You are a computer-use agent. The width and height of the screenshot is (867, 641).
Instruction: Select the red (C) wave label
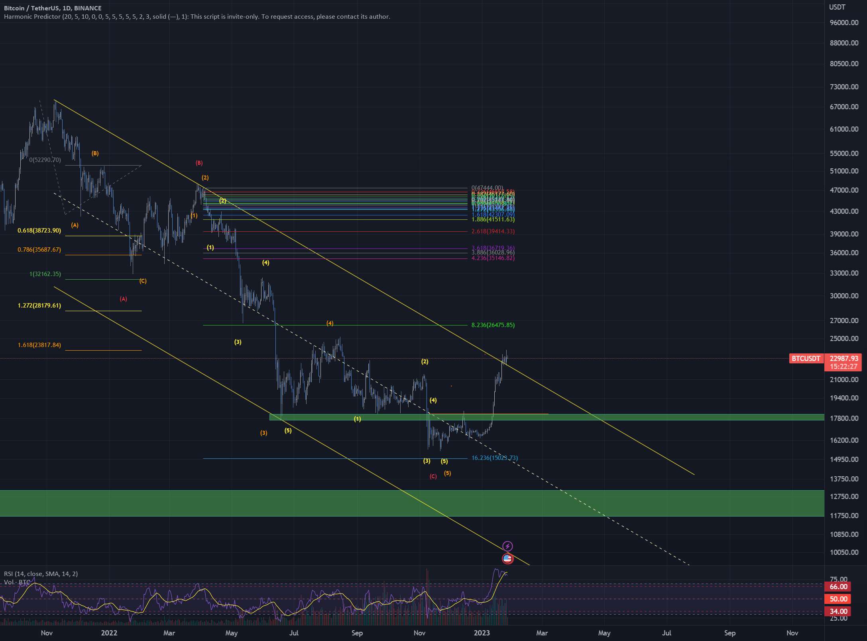(433, 476)
